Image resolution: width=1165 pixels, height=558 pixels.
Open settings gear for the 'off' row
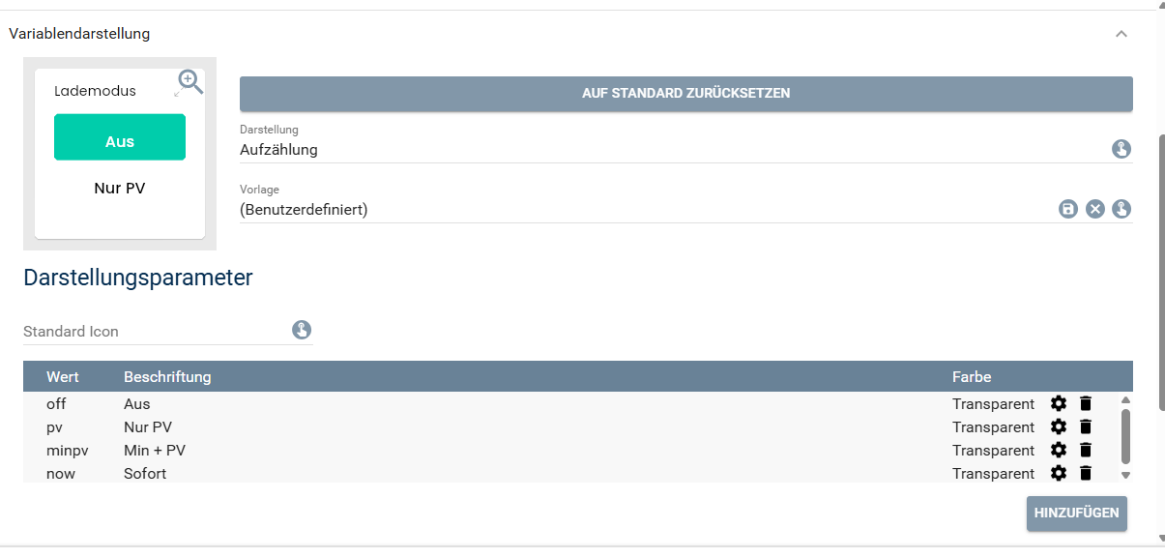pos(1059,404)
